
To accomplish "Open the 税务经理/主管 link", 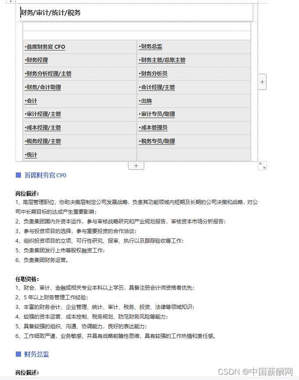I will 43,141.
